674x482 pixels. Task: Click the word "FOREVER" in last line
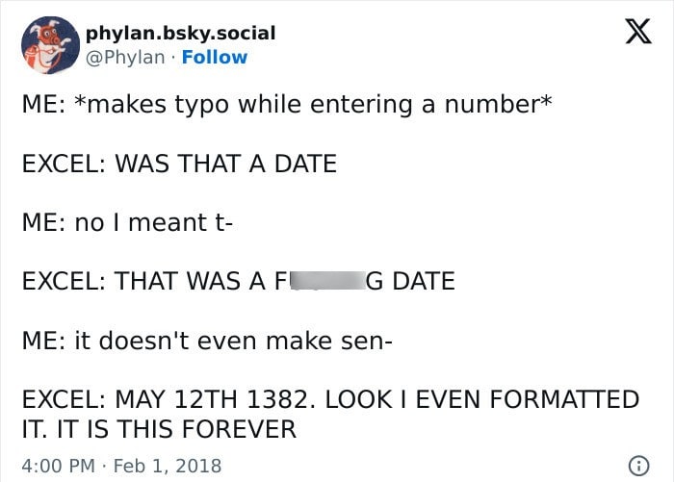[x=241, y=429]
